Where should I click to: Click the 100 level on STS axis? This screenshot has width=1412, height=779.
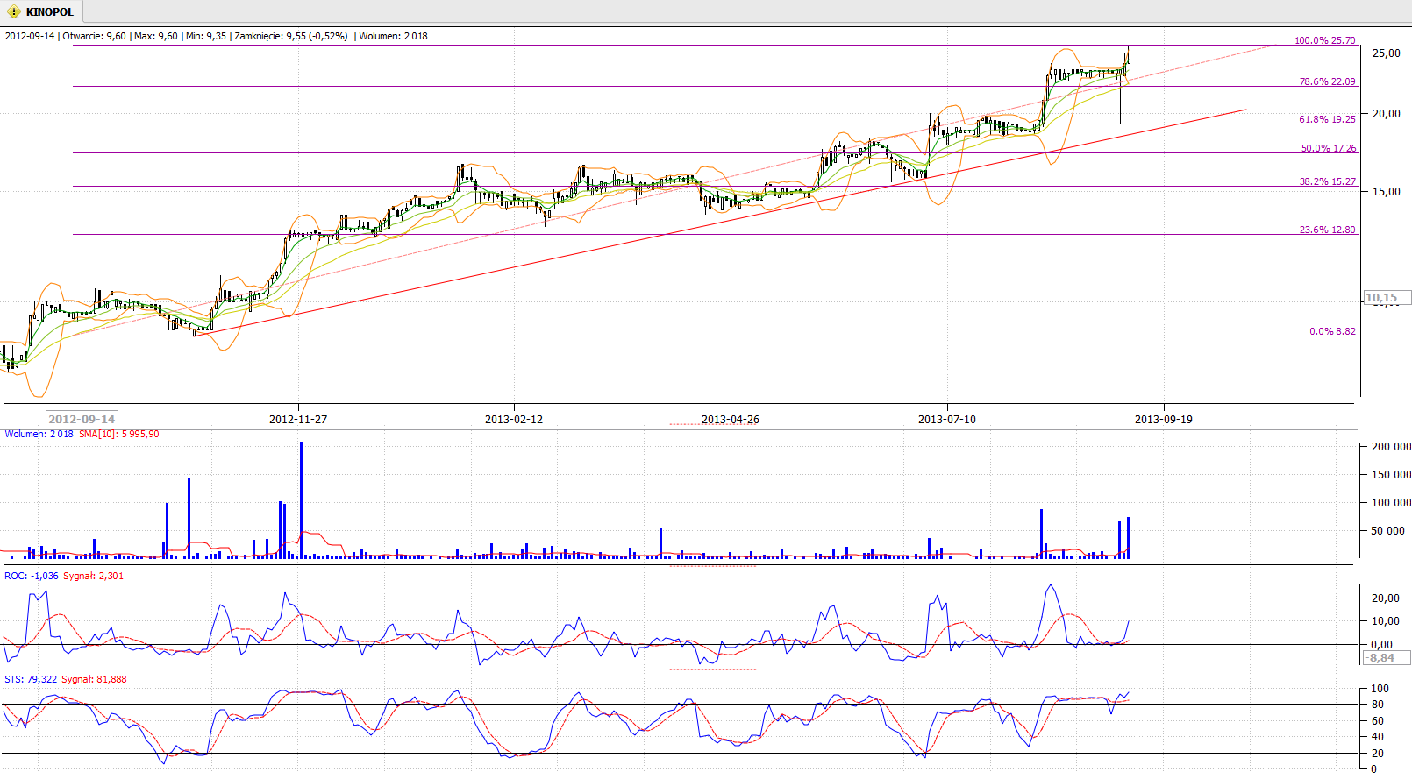click(x=1380, y=689)
